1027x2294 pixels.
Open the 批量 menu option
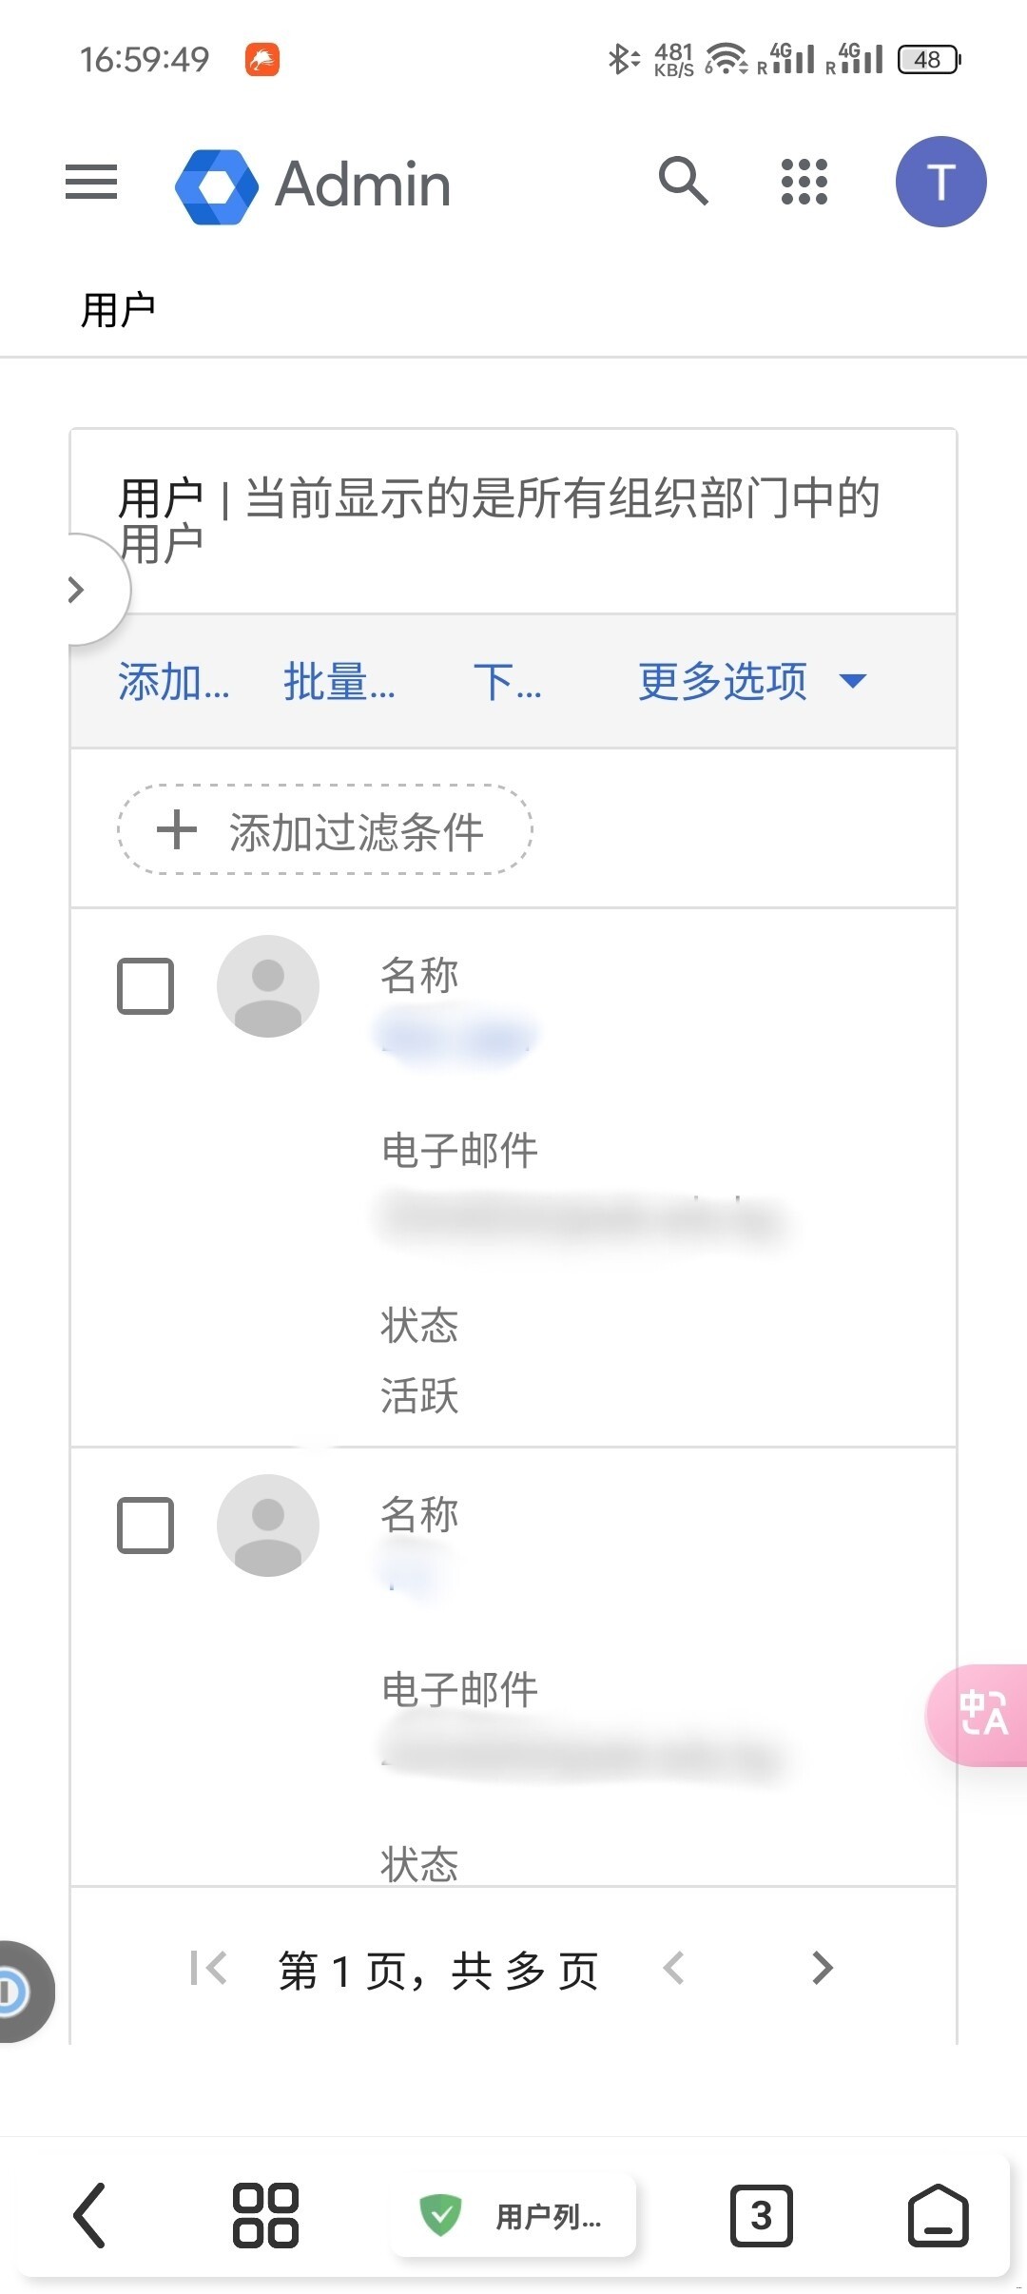(x=339, y=681)
